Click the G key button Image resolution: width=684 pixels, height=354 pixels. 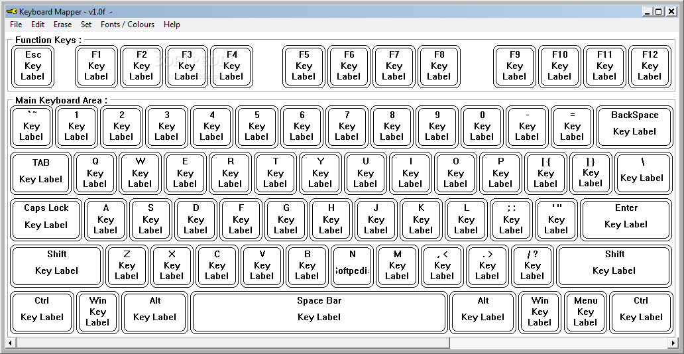pos(286,219)
